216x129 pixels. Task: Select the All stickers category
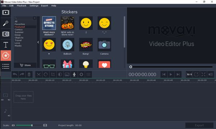tap(16, 21)
